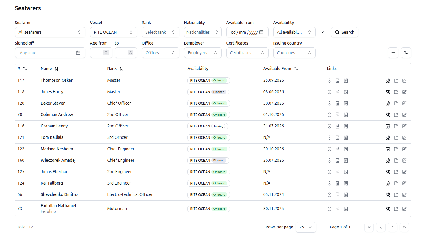
Task: Open the Vessel dropdown showing RITE OCEAN
Action: point(114,32)
